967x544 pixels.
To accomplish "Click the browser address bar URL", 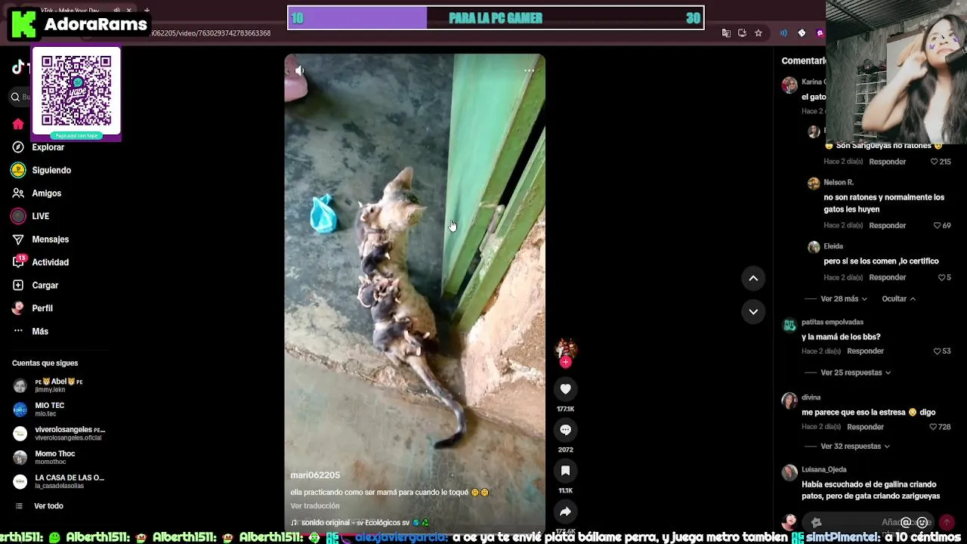I will (211, 33).
